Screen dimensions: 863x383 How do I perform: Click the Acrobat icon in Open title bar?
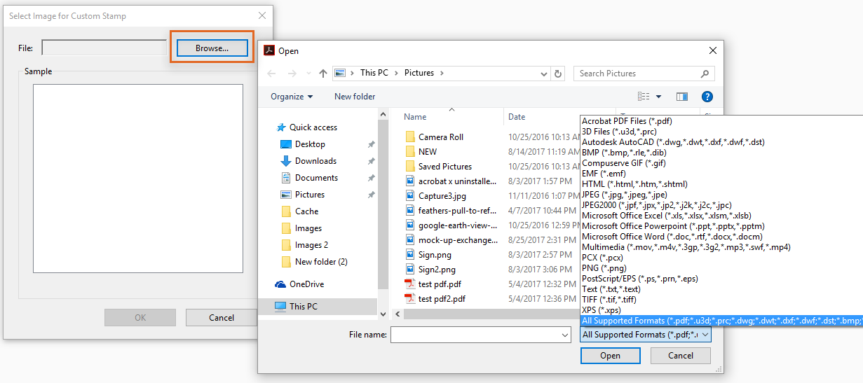pos(268,50)
